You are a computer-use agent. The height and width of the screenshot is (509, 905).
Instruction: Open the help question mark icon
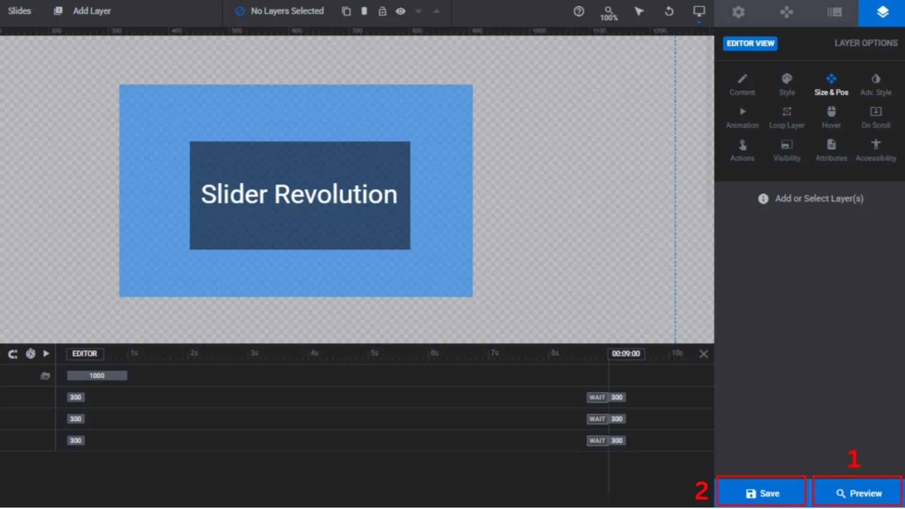point(579,11)
